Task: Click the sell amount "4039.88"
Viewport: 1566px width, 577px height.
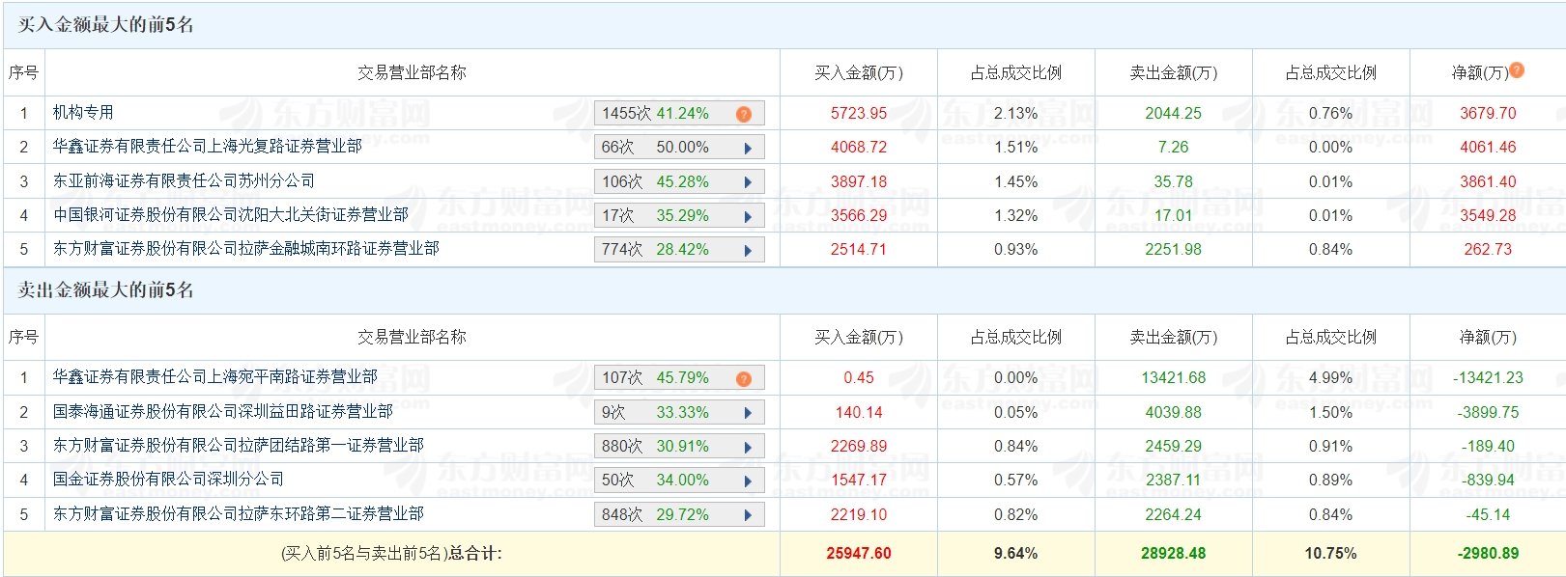Action: [1174, 413]
